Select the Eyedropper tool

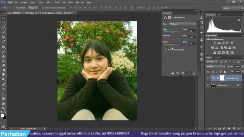[x=3, y=41]
